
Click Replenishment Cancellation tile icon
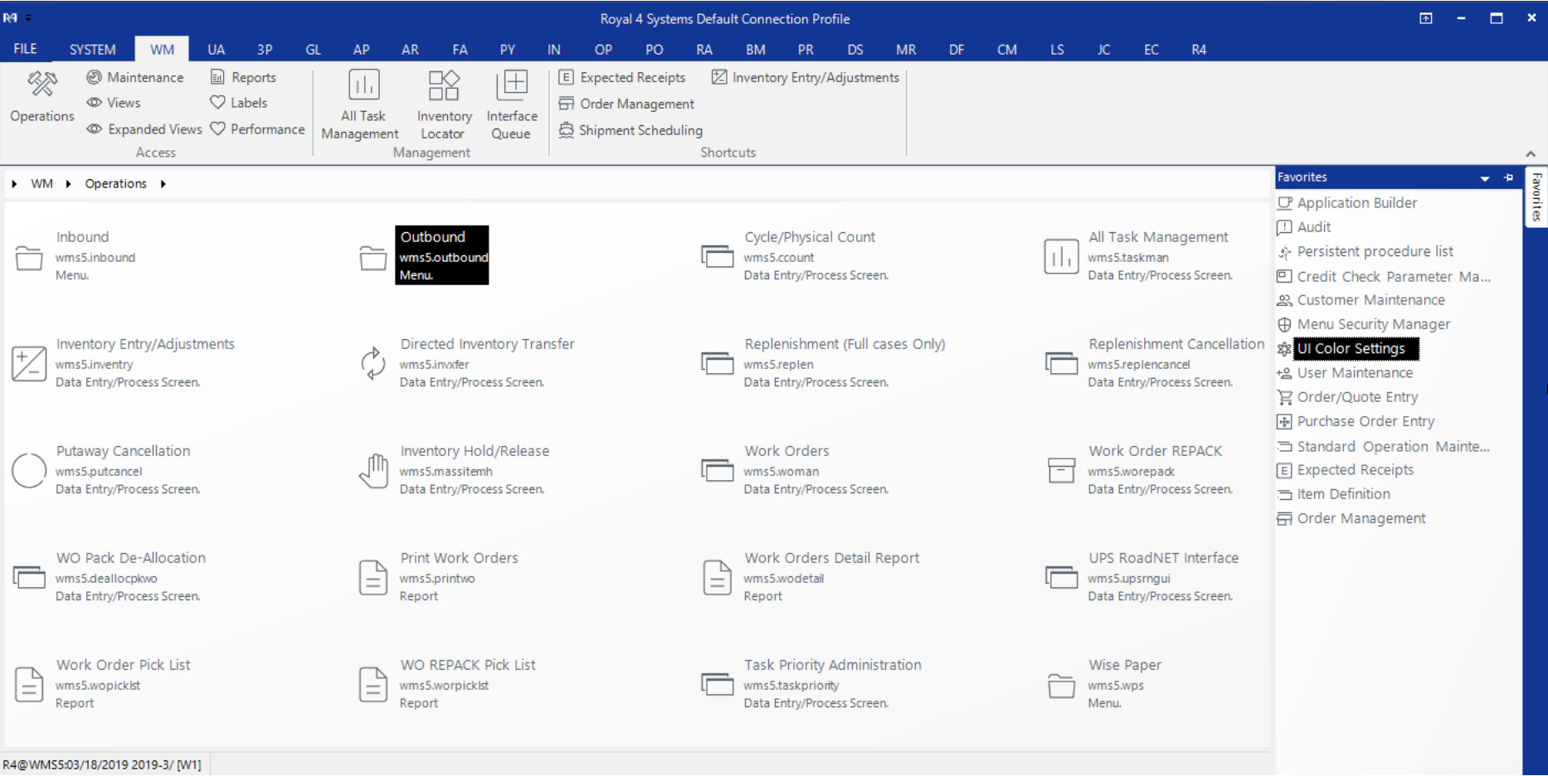[1061, 363]
